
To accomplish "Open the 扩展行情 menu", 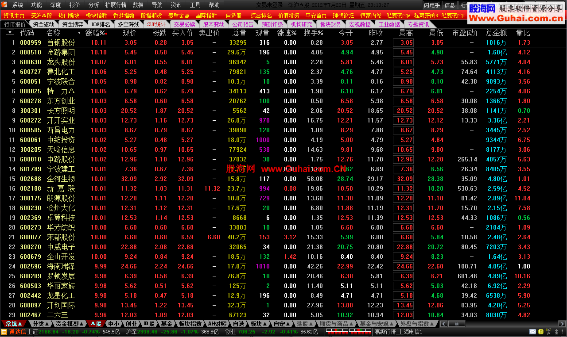I will (x=116, y=5).
